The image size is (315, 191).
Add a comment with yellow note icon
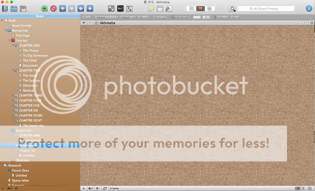pos(151,8)
